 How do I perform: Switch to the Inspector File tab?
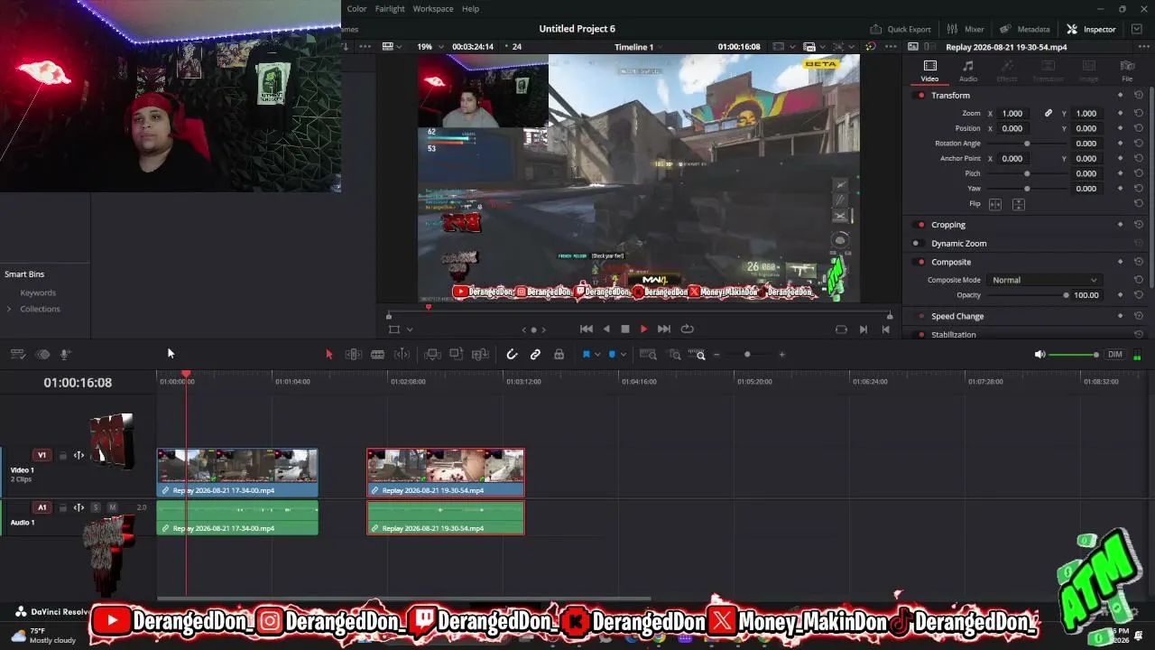click(1127, 71)
